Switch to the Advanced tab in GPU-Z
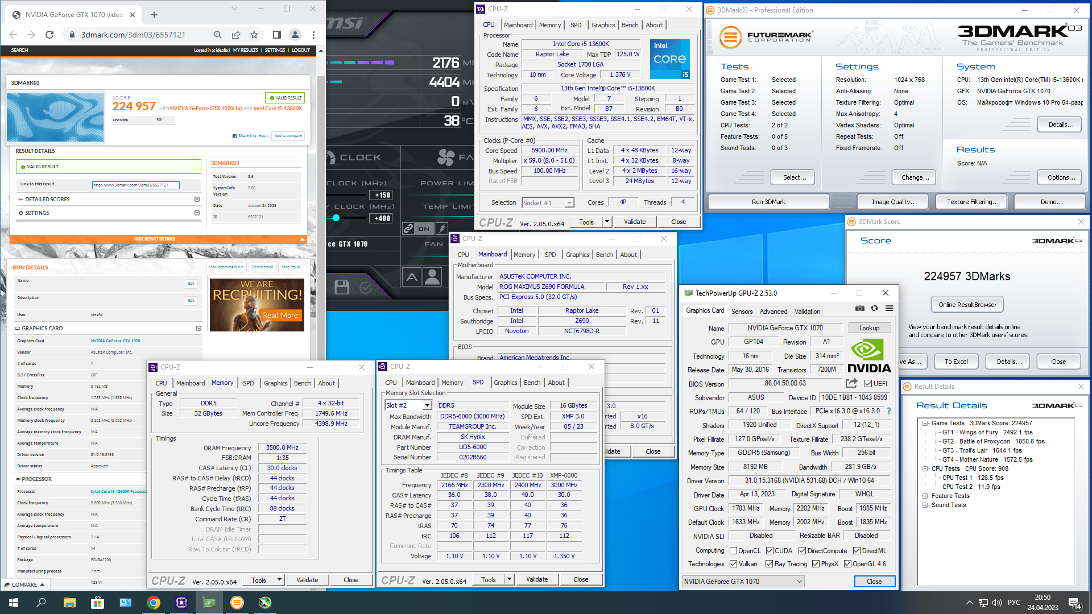 tap(773, 311)
